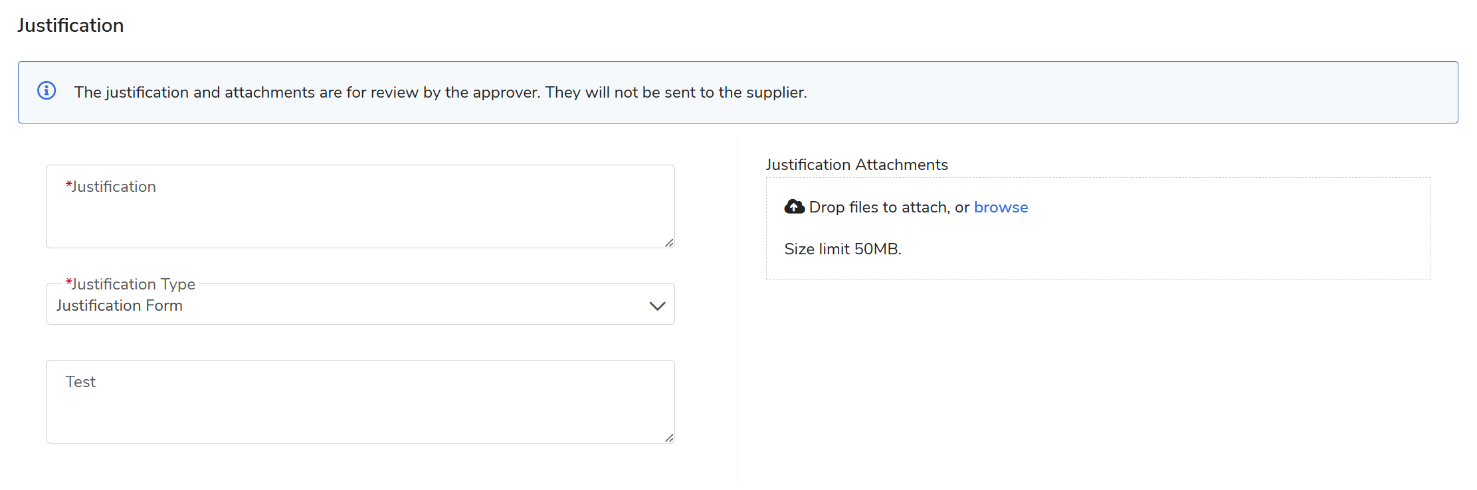
Task: Expand the Justification Type chevron arrow
Action: point(657,306)
